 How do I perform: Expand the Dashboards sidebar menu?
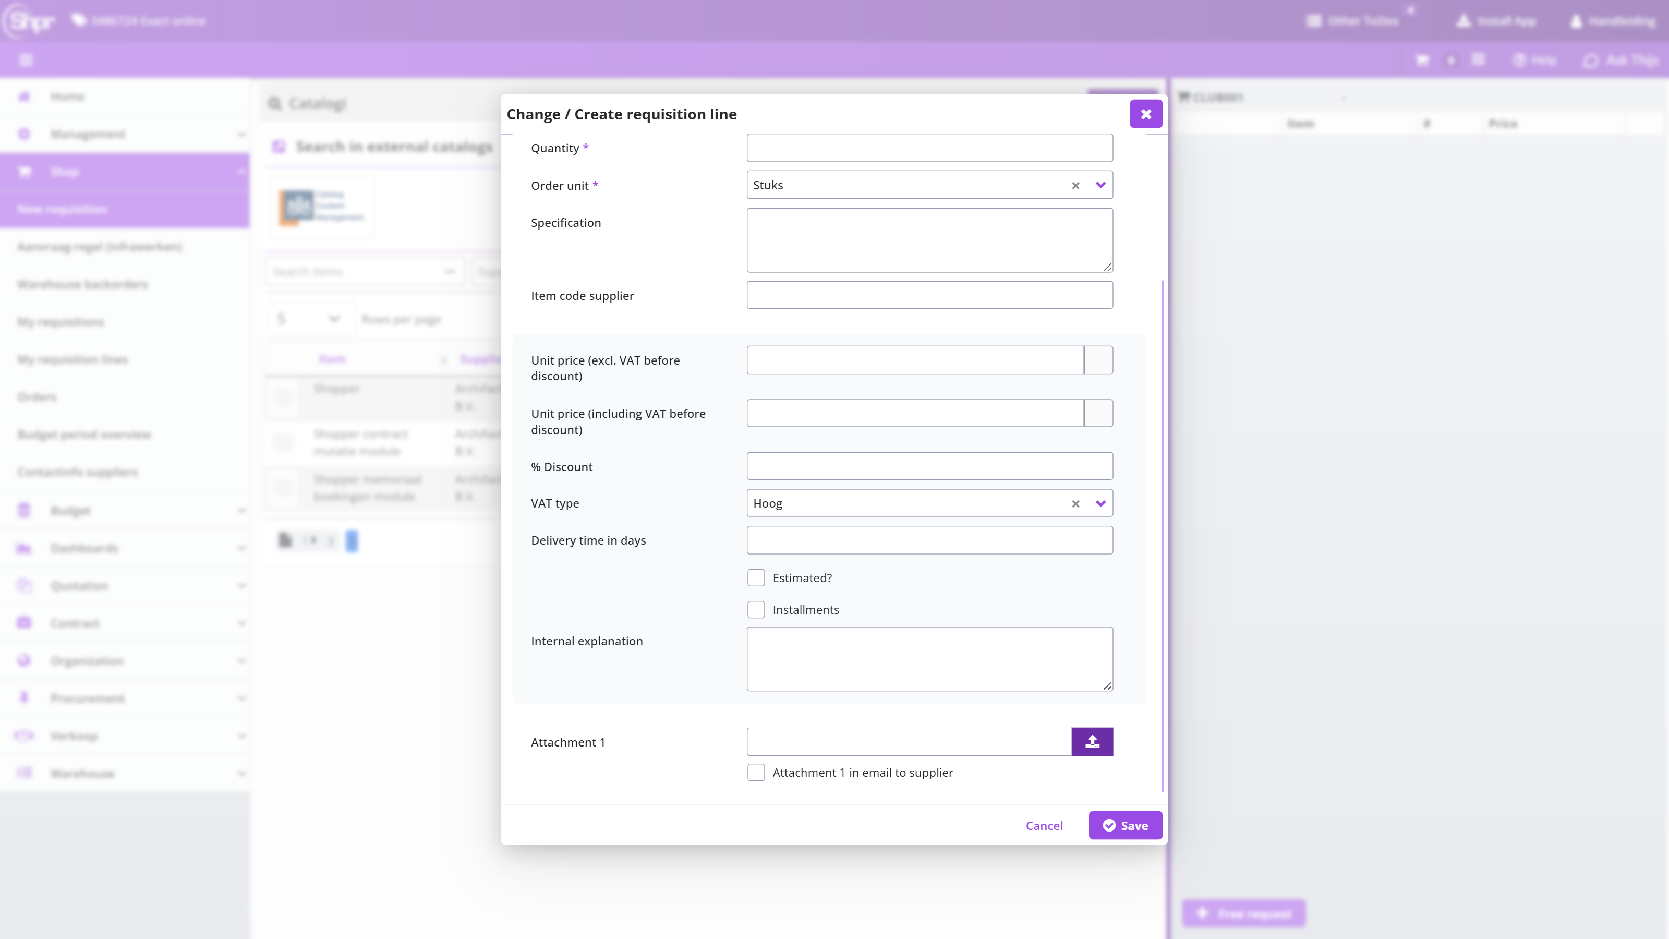pos(125,548)
